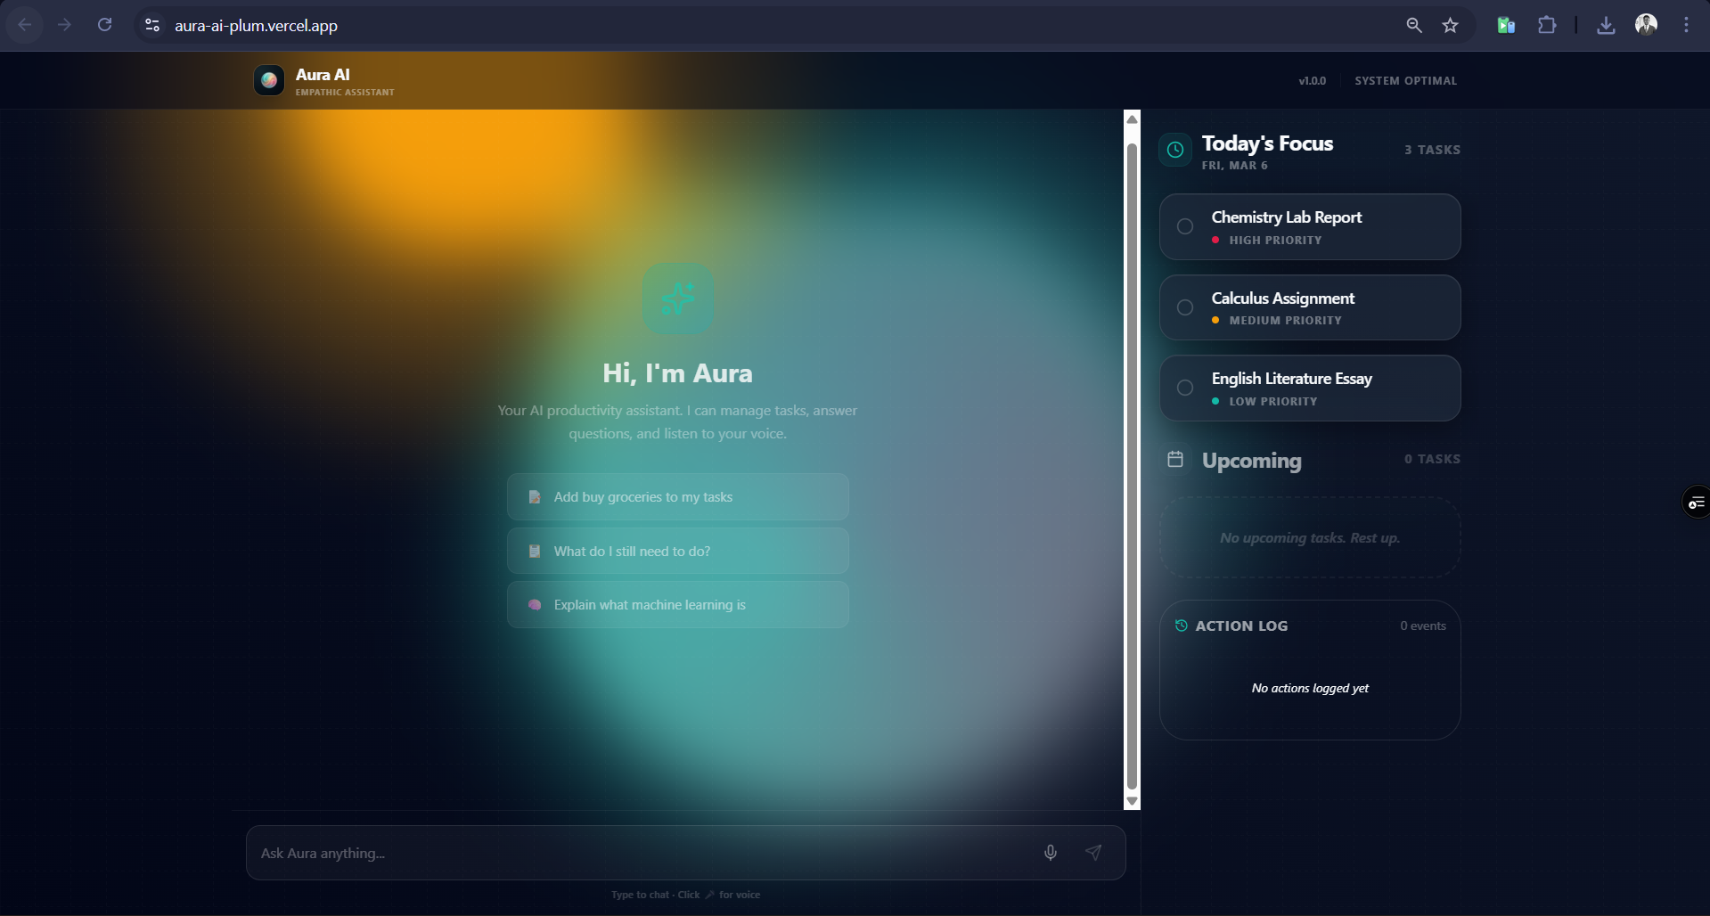This screenshot has height=916, width=1710.
Task: Mark Chemistry Lab Report as complete
Action: coord(1185,226)
